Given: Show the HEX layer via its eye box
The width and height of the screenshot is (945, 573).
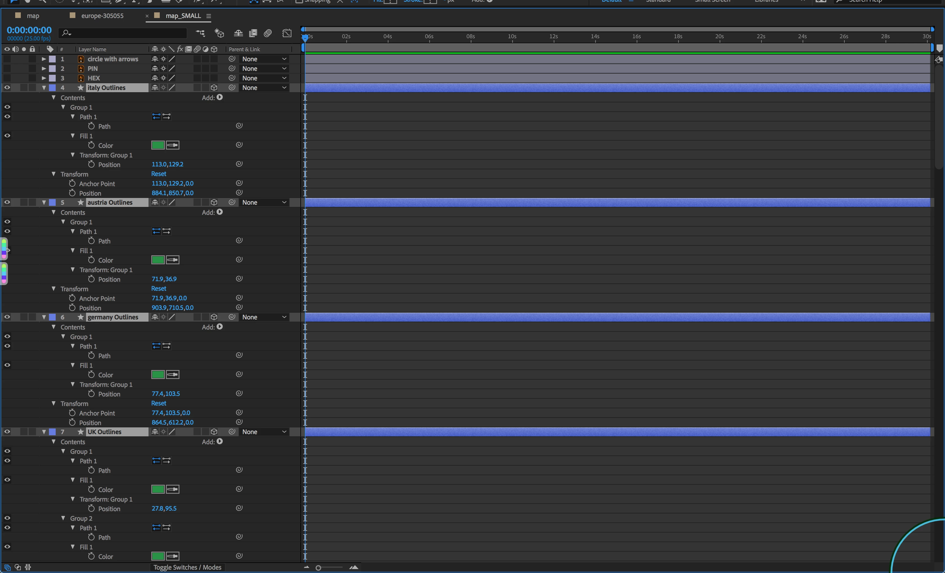Looking at the screenshot, I should 7,78.
